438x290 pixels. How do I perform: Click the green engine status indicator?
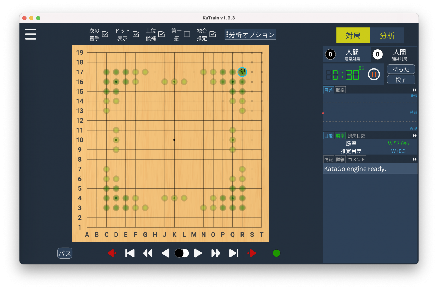276,253
